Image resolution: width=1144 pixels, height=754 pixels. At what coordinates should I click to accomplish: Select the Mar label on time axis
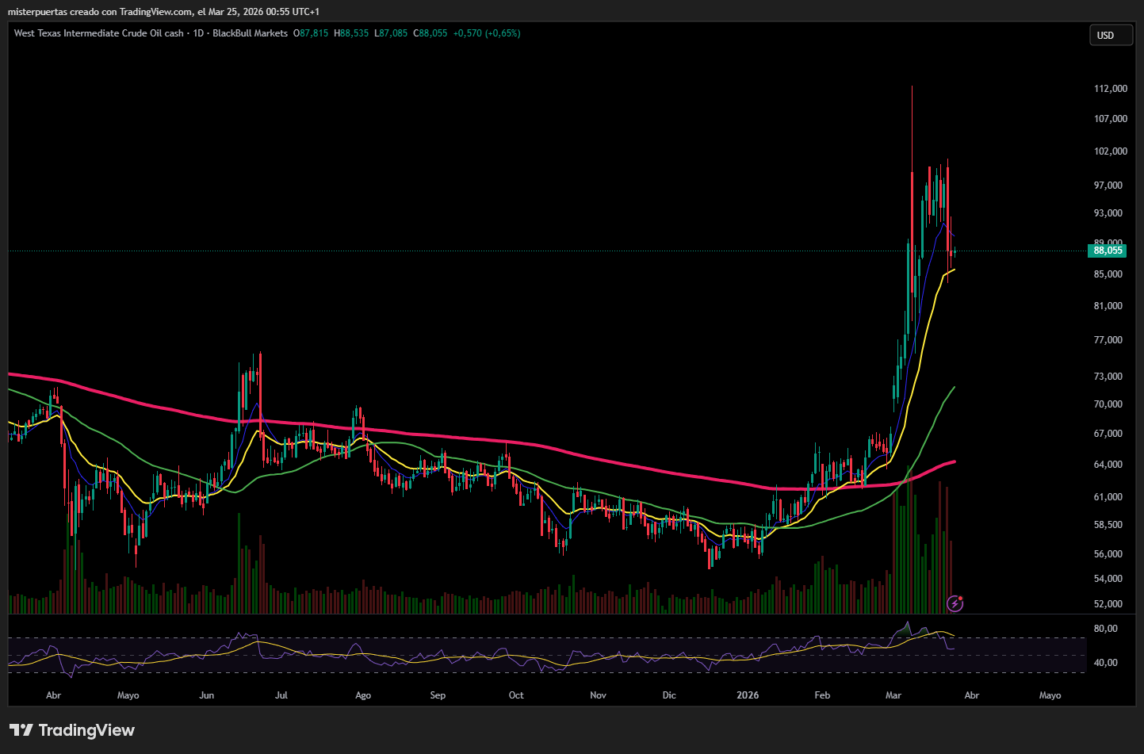pos(893,695)
